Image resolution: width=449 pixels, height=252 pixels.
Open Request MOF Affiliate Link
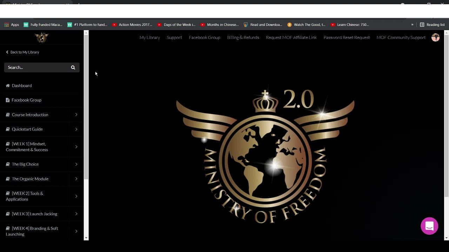(291, 37)
